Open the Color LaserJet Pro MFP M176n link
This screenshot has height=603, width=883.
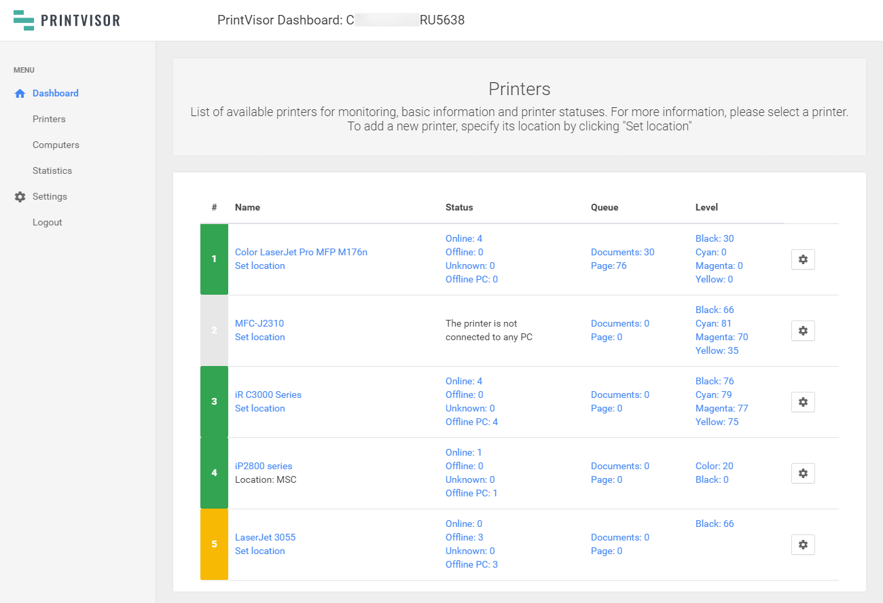[x=301, y=253]
